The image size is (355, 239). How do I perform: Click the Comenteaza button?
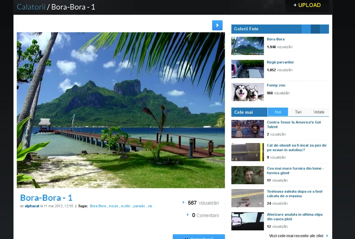pyautogui.click(x=199, y=237)
